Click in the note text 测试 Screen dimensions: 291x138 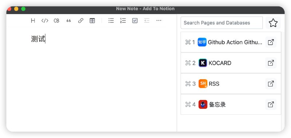coord(38,39)
